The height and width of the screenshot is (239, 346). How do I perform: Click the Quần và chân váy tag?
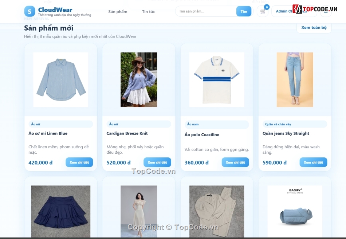coord(295,124)
